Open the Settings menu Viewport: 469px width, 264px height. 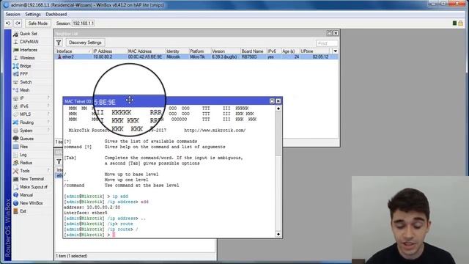tap(33, 15)
